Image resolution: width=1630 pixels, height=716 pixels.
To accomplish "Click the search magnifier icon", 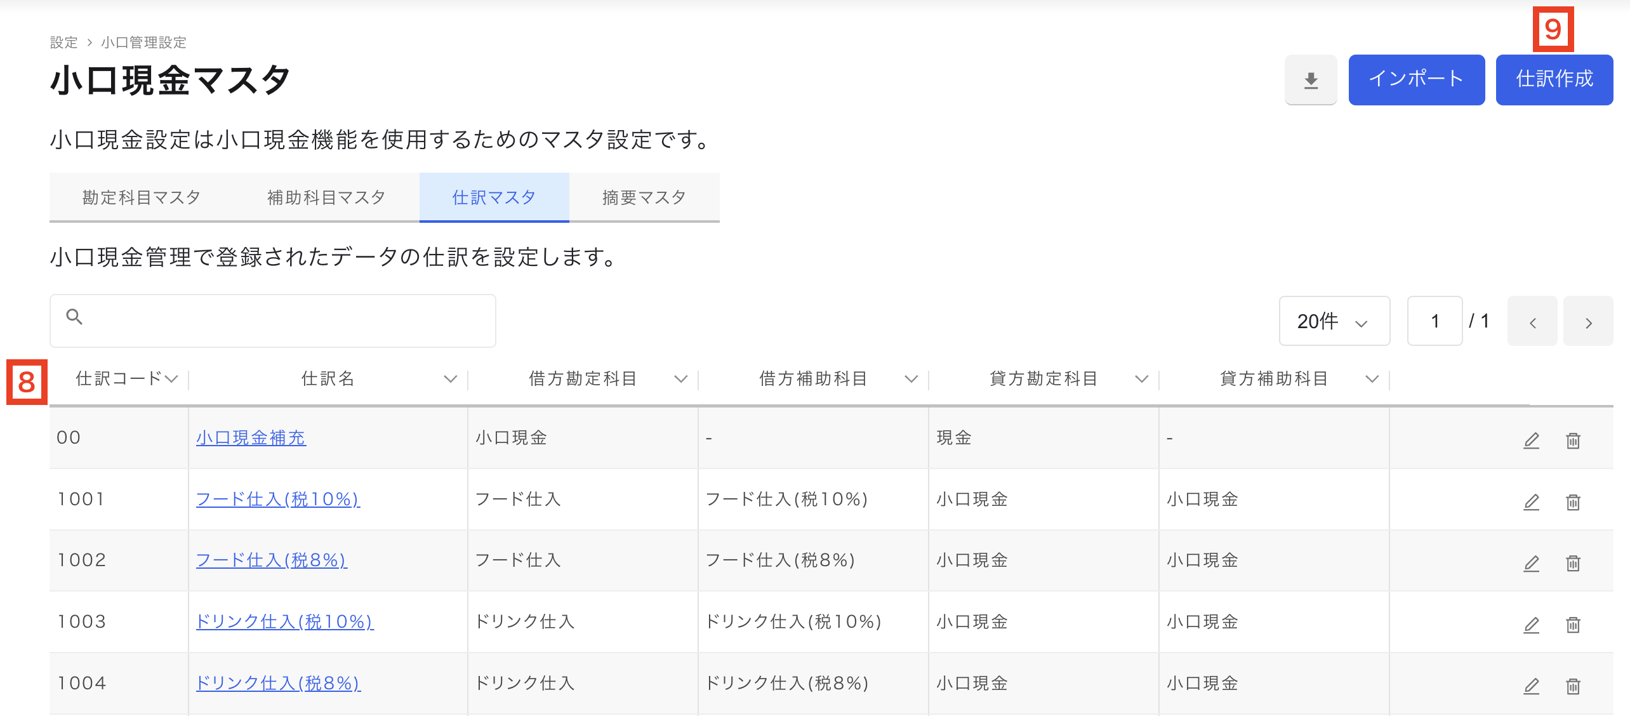I will pos(74,317).
